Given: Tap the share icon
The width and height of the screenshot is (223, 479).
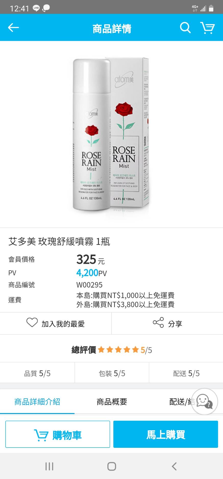Looking at the screenshot, I should pos(158,322).
